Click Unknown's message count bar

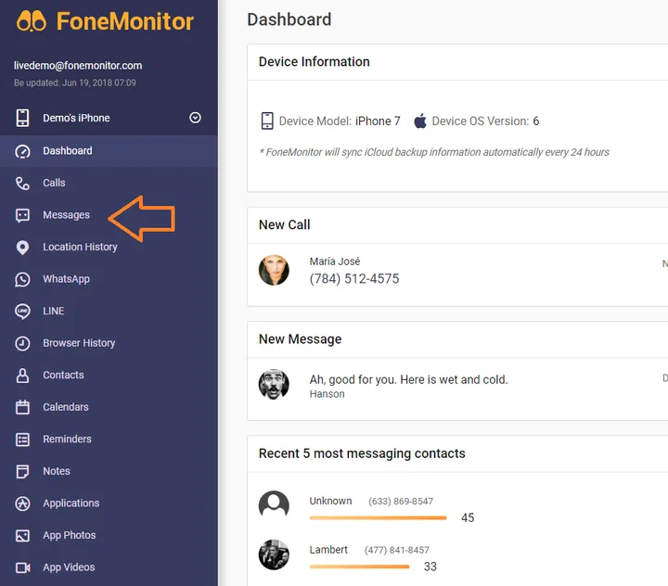tap(378, 518)
